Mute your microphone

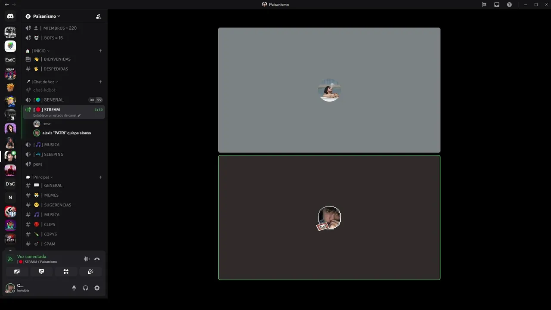click(x=74, y=288)
